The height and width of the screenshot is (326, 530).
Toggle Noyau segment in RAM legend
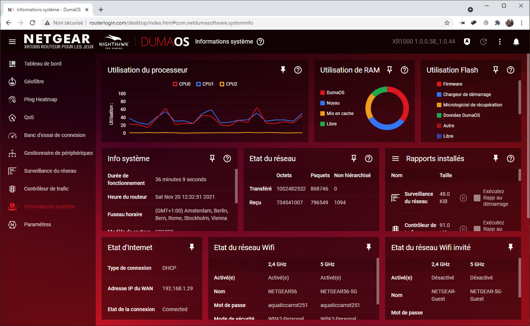[330, 103]
